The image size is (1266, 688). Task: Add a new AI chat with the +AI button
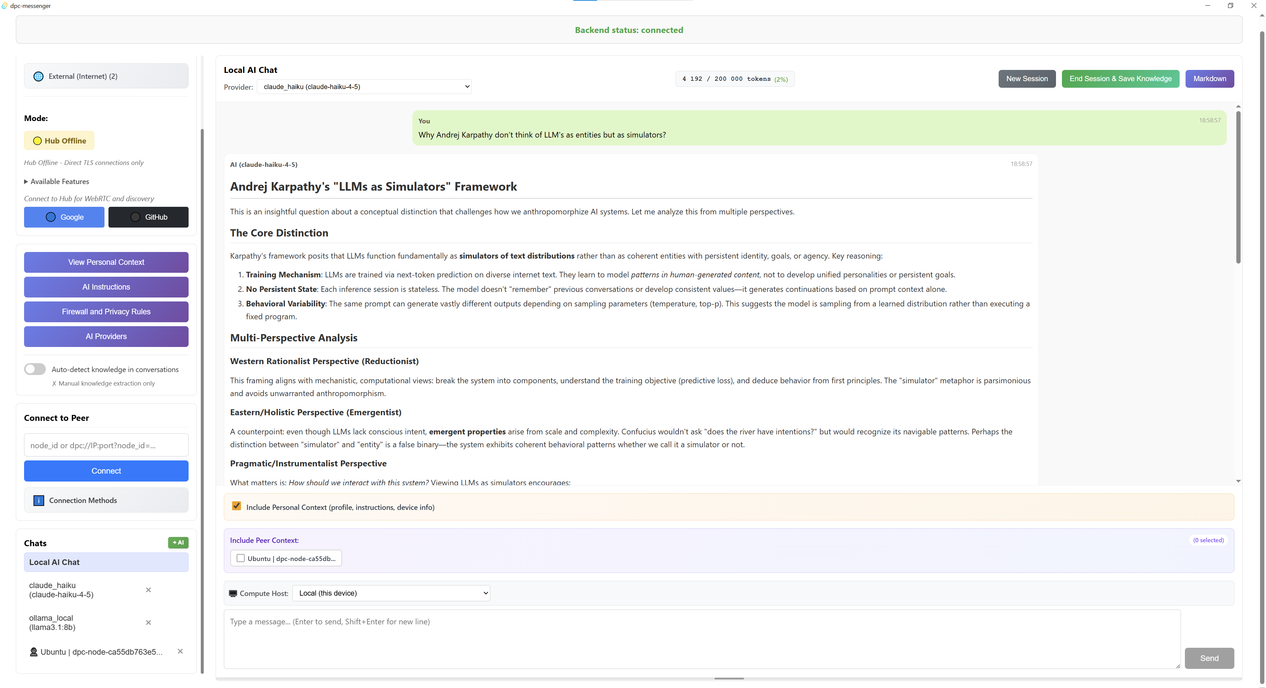(x=178, y=543)
